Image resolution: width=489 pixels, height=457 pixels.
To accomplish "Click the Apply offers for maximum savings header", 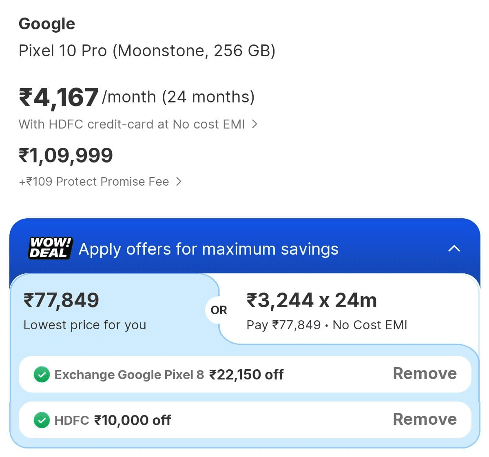I will [x=208, y=249].
